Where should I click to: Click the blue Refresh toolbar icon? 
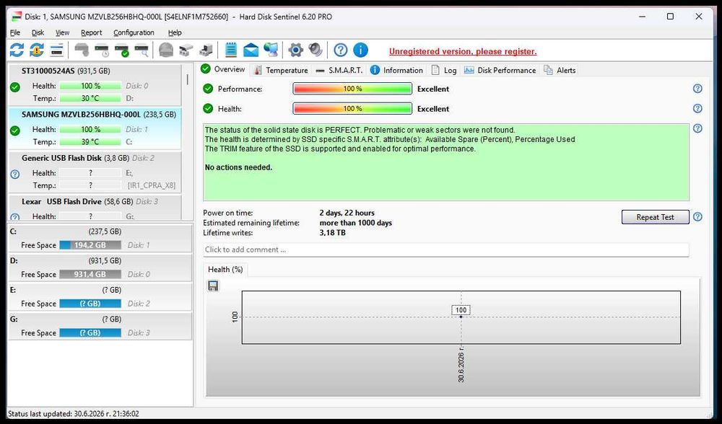pyautogui.click(x=17, y=50)
